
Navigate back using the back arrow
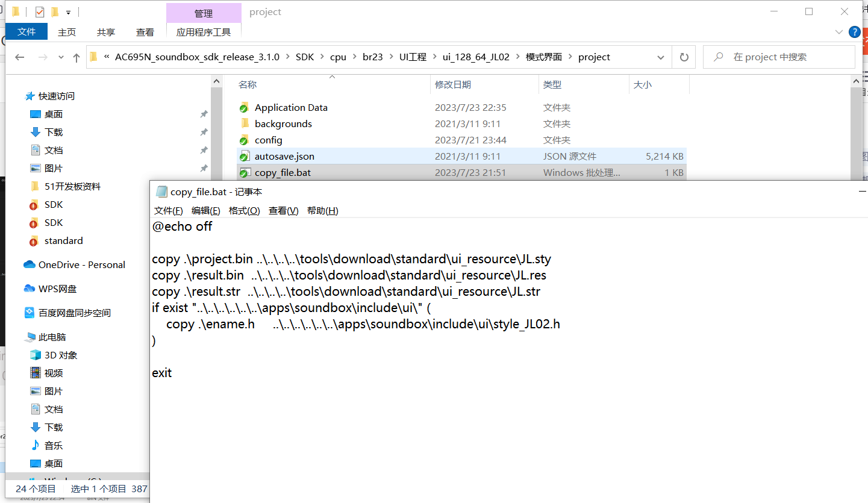click(x=19, y=57)
